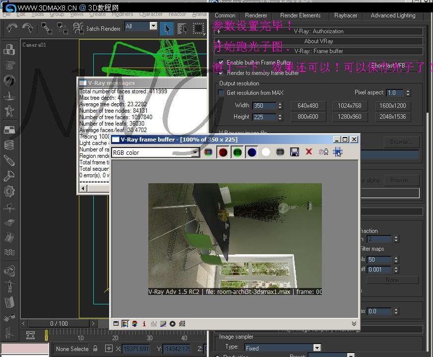Open the Preset dropdown at panel bottom
Viewport: 433px width, 357px height.
[351, 355]
